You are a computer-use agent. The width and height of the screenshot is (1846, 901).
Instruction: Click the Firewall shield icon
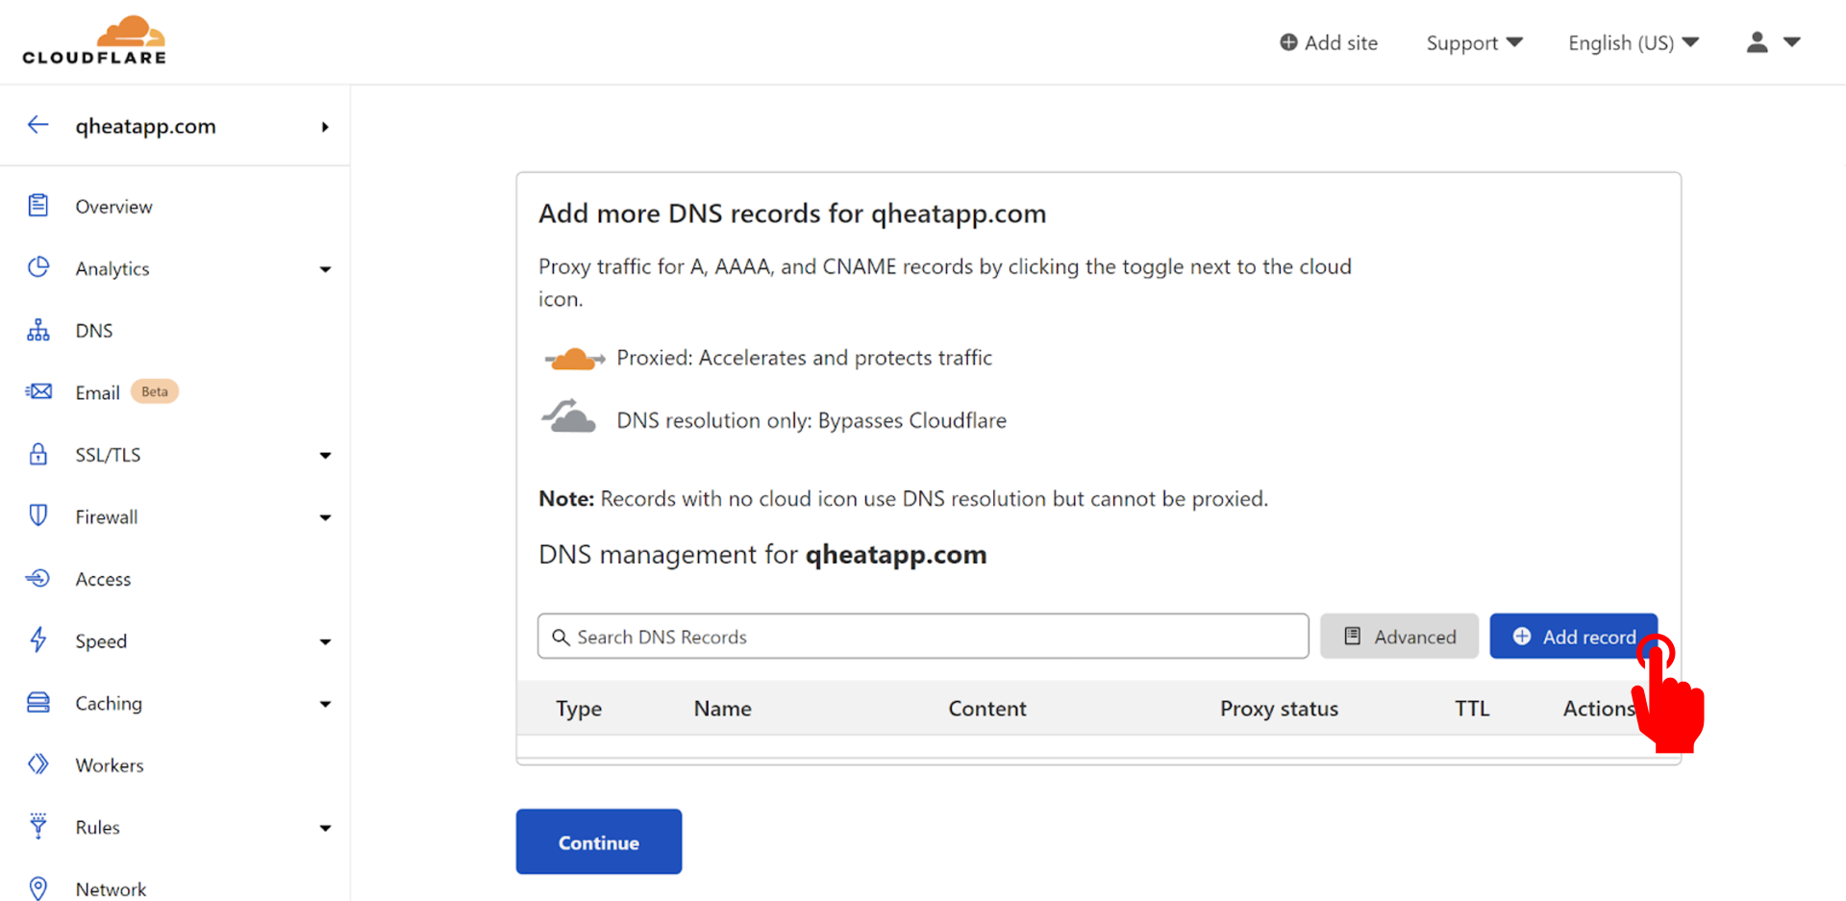pos(38,515)
